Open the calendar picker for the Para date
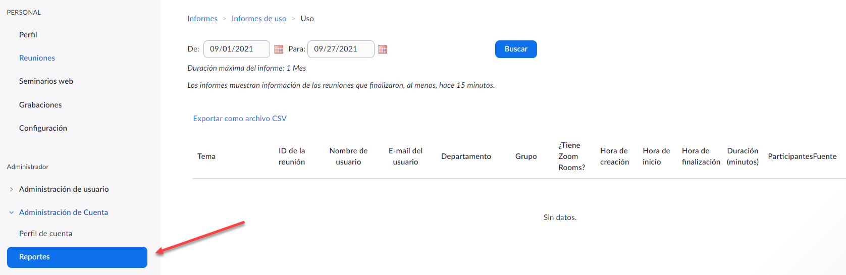846x275 pixels. click(x=383, y=49)
